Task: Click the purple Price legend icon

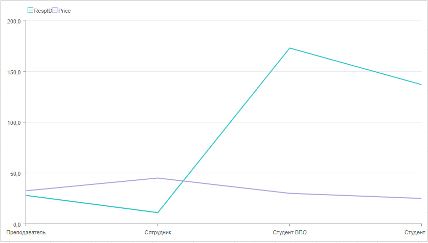Action: tap(55, 10)
